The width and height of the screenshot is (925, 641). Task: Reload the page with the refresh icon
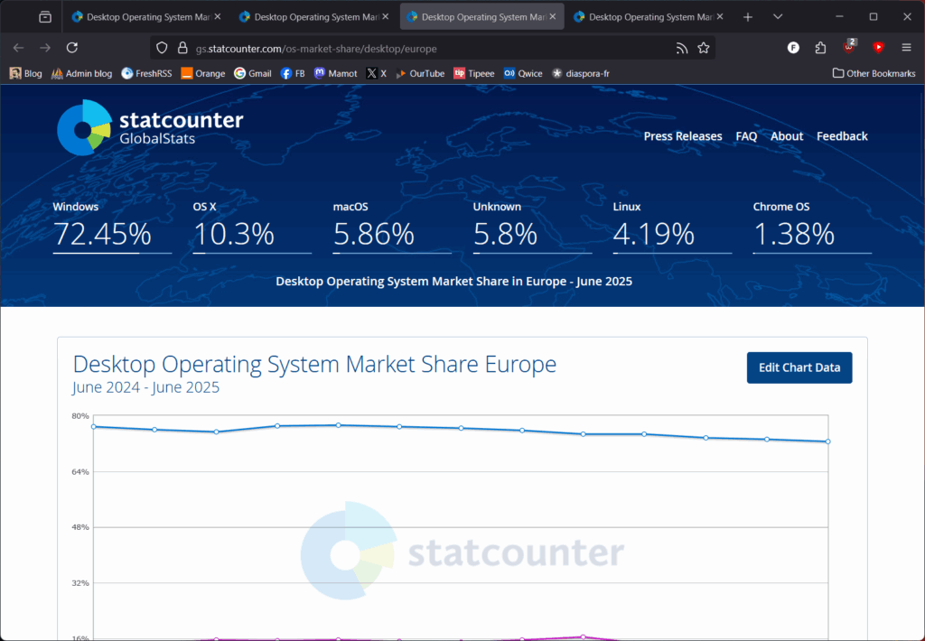click(72, 48)
